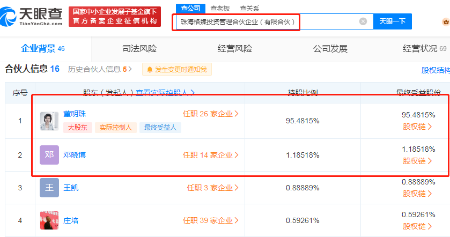This screenshot has width=450, height=237.
Task: Click Wang Kai's avatar icon
Action: tap(49, 188)
